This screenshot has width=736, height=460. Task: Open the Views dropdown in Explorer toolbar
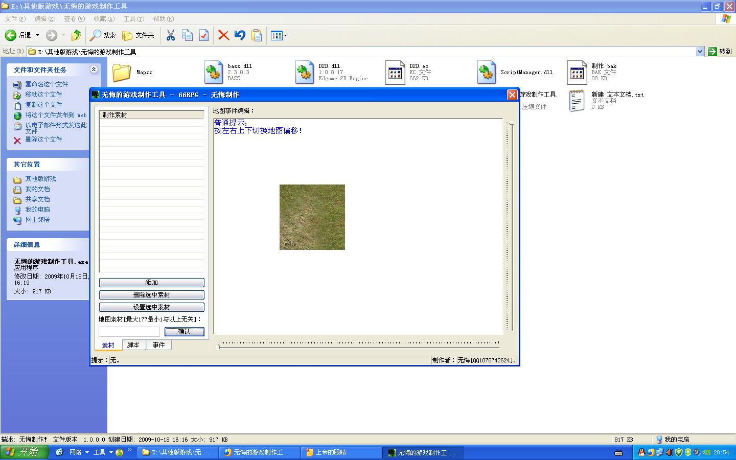tap(279, 35)
